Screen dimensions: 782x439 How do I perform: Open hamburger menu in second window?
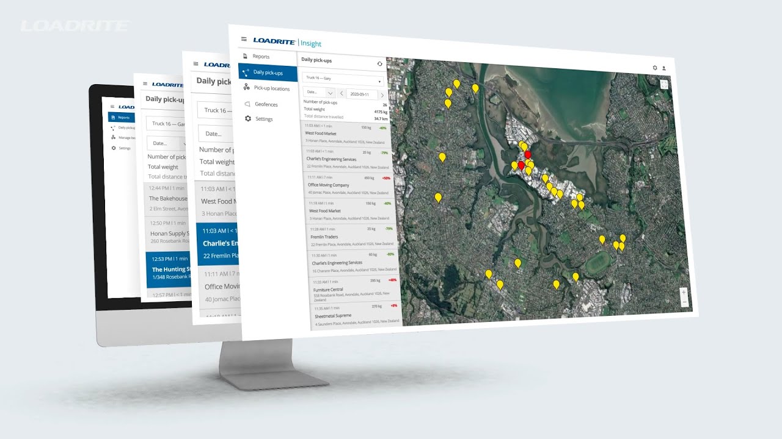145,84
